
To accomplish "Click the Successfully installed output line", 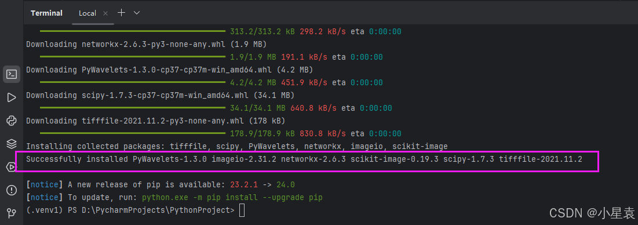I will (304, 159).
